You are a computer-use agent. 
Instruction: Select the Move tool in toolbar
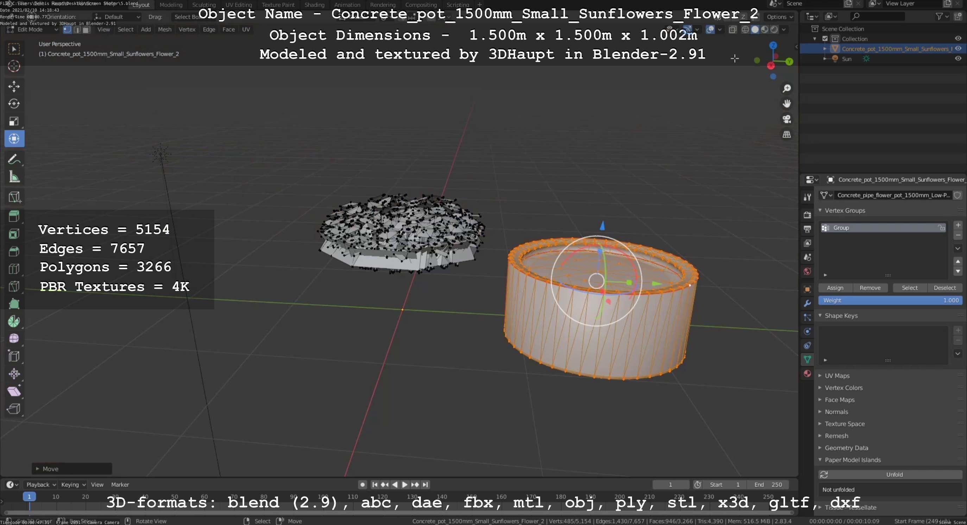coord(14,86)
